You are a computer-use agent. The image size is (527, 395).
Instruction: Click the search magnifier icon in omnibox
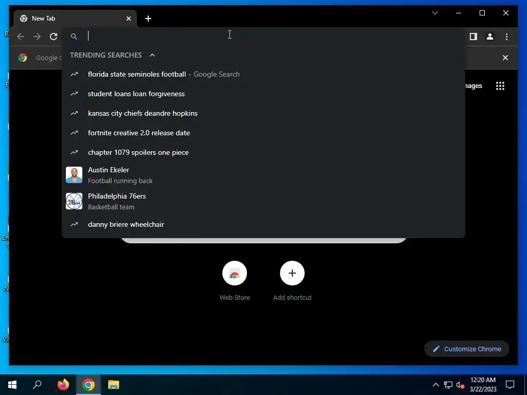(x=74, y=37)
